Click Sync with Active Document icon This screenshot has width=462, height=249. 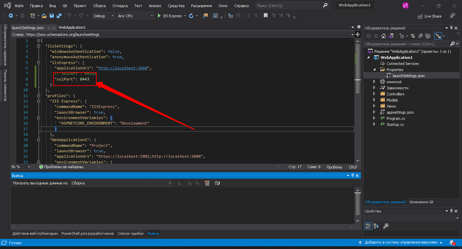click(413, 36)
